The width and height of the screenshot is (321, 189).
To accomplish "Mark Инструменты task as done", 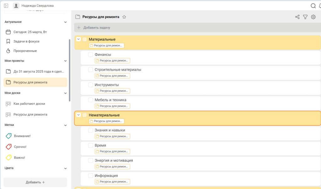I will [90, 85].
